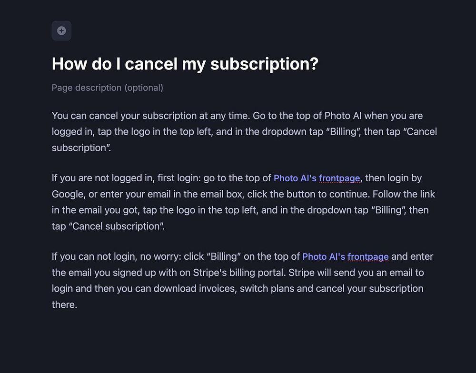Click the word "subscription?" in the heading
The width and height of the screenshot is (476, 373).
click(264, 63)
